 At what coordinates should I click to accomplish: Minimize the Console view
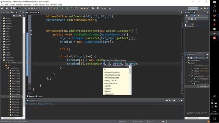[x=179, y=100]
